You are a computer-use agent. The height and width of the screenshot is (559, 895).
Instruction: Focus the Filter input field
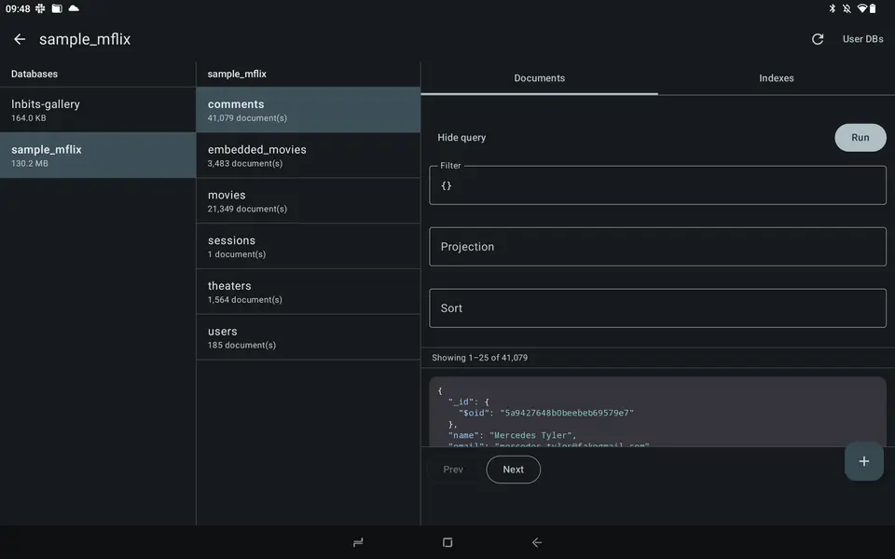click(657, 185)
